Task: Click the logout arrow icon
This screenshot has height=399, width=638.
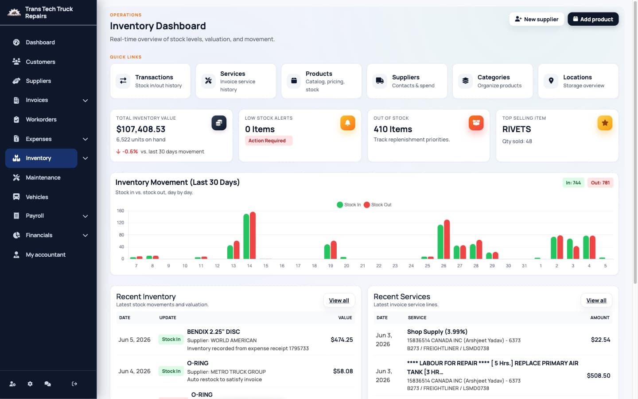Action: pos(74,384)
